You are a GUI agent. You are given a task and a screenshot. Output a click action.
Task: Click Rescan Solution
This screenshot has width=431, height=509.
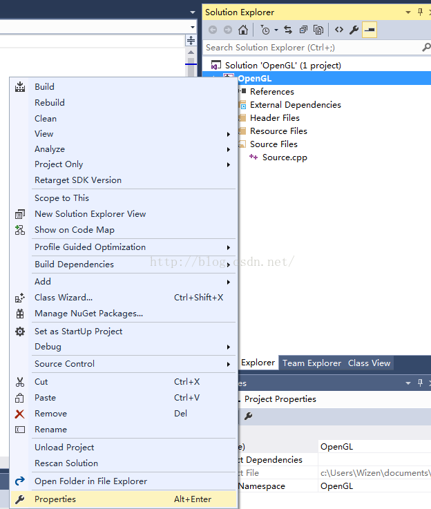[x=124, y=463]
